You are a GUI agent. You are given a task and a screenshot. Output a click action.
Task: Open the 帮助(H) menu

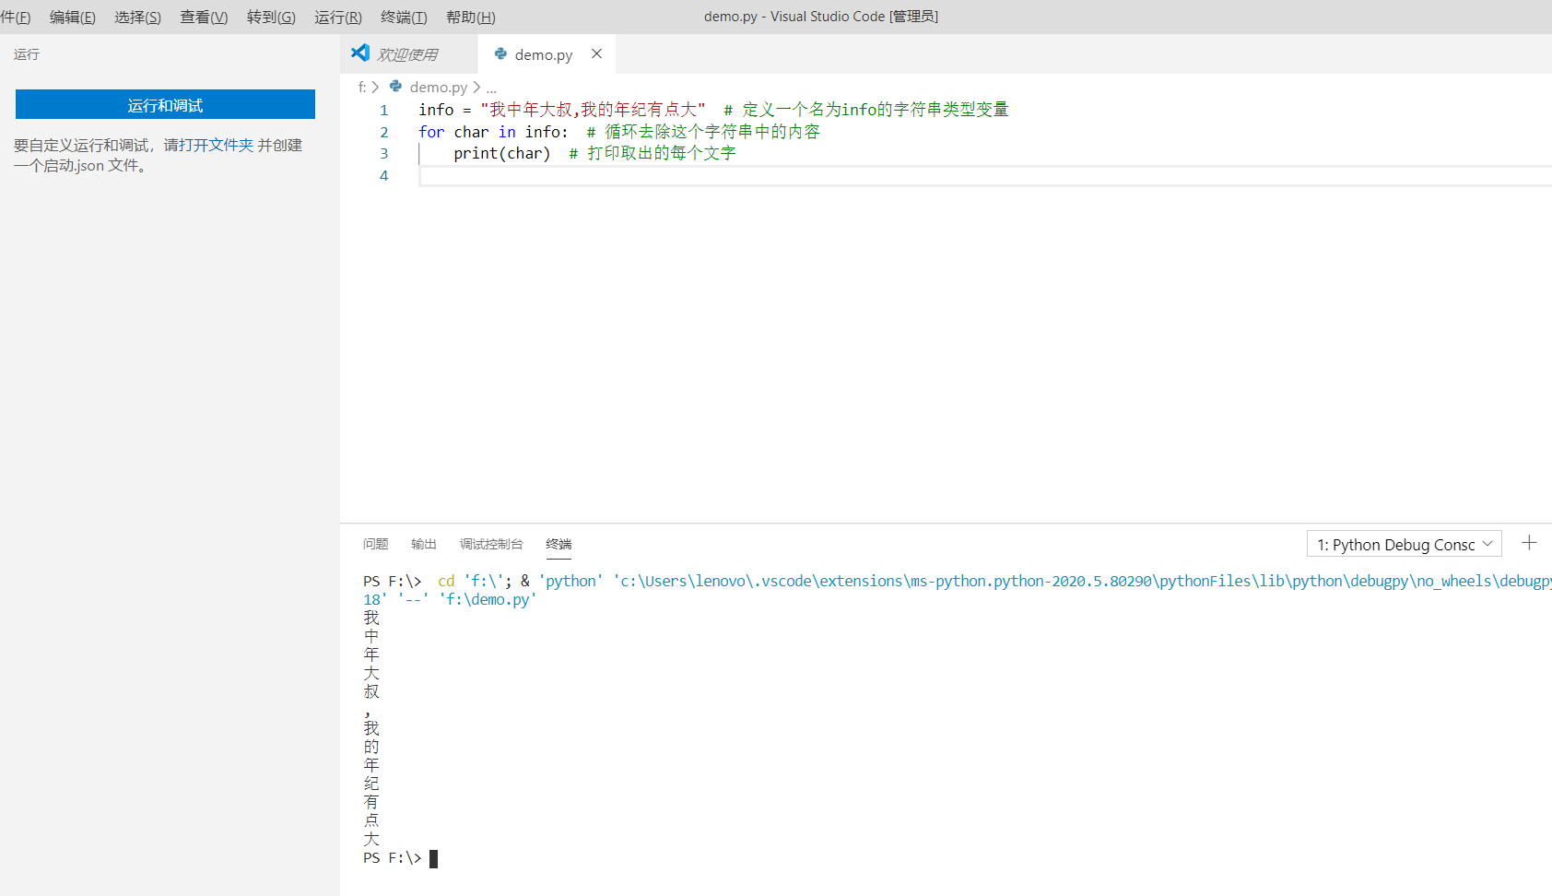(471, 17)
